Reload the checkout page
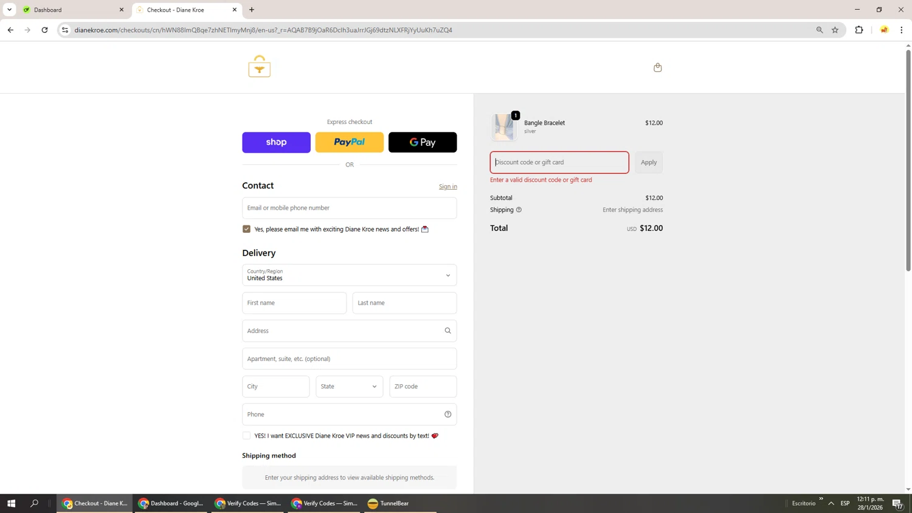Screen dimensions: 912x513 click(44, 30)
